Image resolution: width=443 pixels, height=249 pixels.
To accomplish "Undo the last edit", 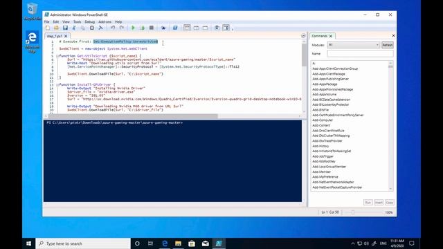I will pyautogui.click(x=113, y=28).
